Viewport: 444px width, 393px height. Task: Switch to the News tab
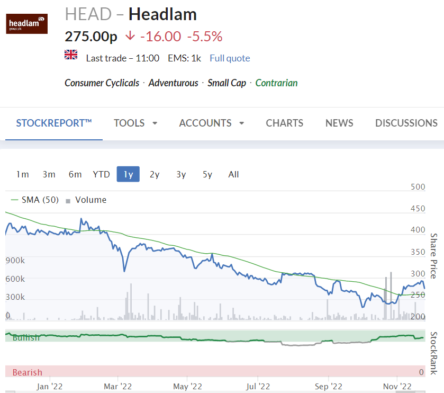(339, 123)
